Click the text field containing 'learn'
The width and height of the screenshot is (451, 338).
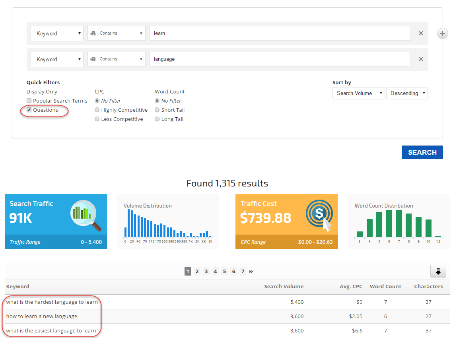(279, 33)
